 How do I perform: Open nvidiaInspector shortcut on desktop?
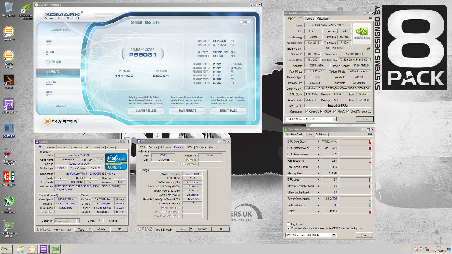(26, 11)
